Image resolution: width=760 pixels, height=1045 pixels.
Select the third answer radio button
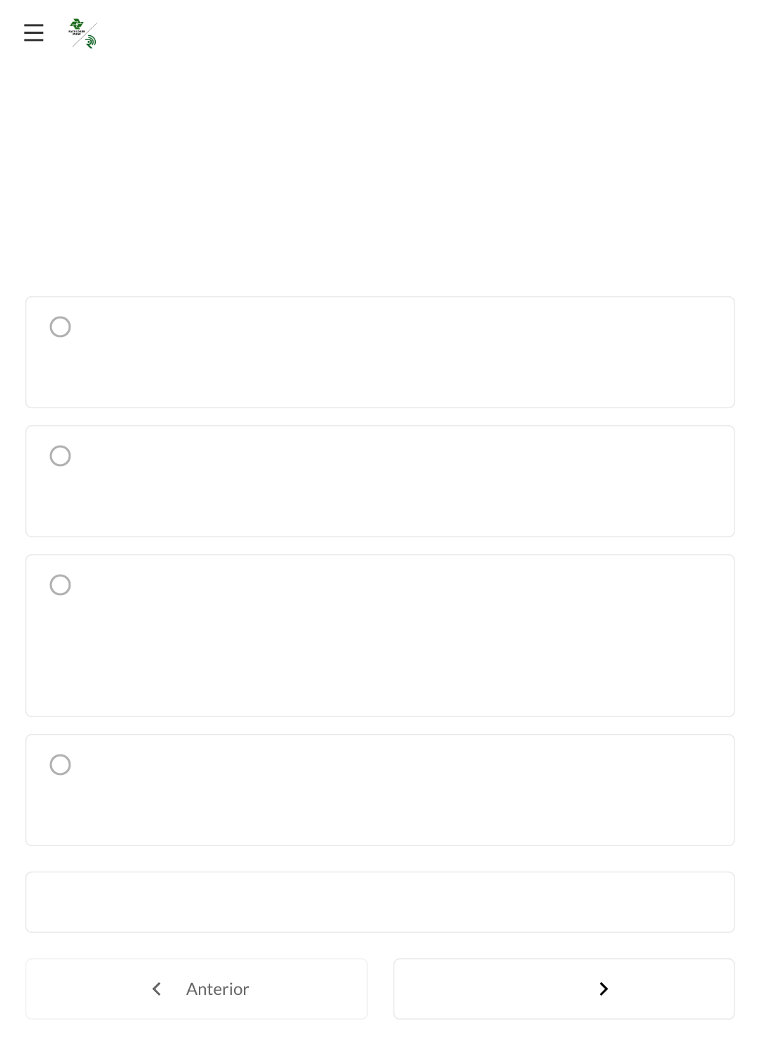(61, 585)
